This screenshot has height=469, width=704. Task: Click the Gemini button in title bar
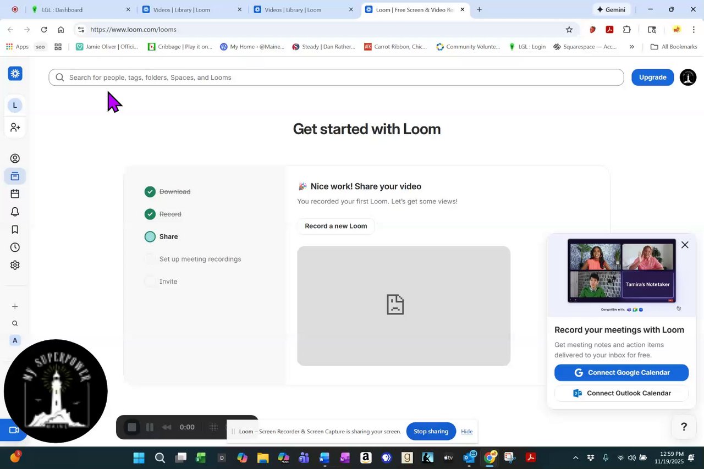[611, 9]
